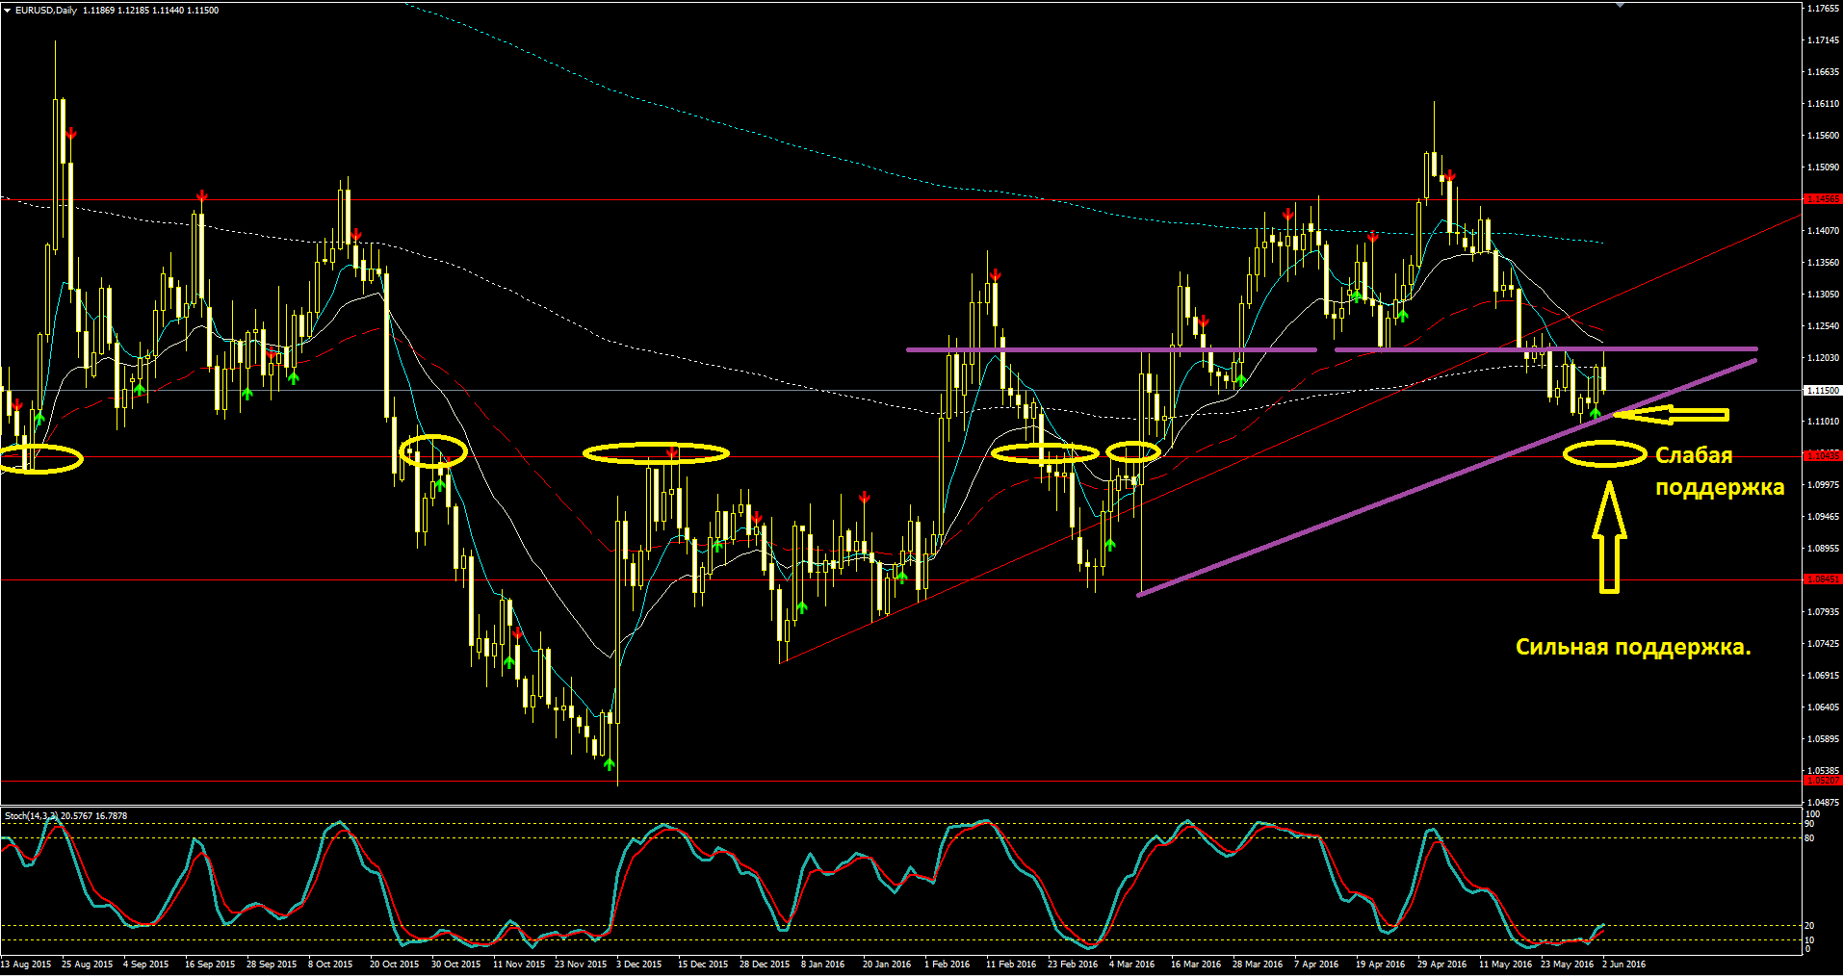Click the EURUSD,Daily chart title

pos(46,10)
